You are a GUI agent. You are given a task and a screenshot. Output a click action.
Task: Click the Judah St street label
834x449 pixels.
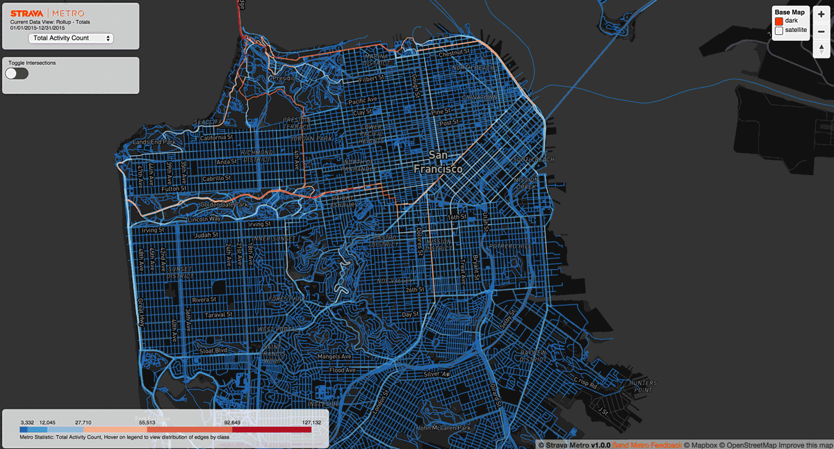(x=207, y=235)
